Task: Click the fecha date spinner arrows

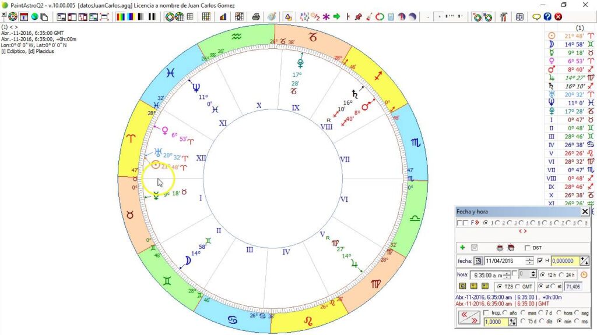Action: point(529,261)
